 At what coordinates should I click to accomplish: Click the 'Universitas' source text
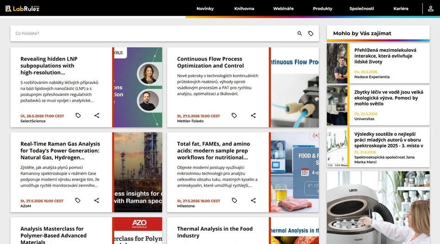364,119
